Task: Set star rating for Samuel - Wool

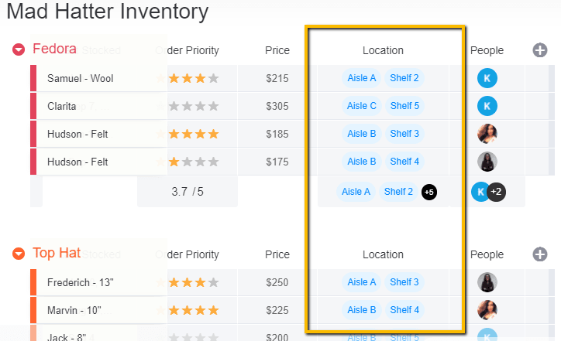Action: click(x=194, y=78)
